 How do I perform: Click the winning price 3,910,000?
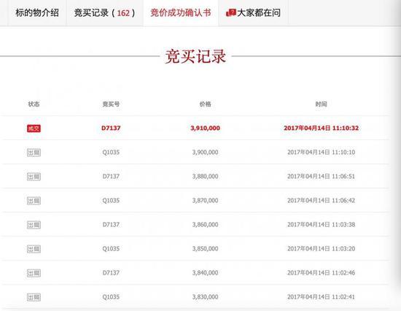205,128
